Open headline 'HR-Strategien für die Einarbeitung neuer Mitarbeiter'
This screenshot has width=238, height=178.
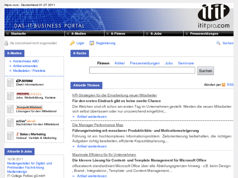tap(115, 95)
